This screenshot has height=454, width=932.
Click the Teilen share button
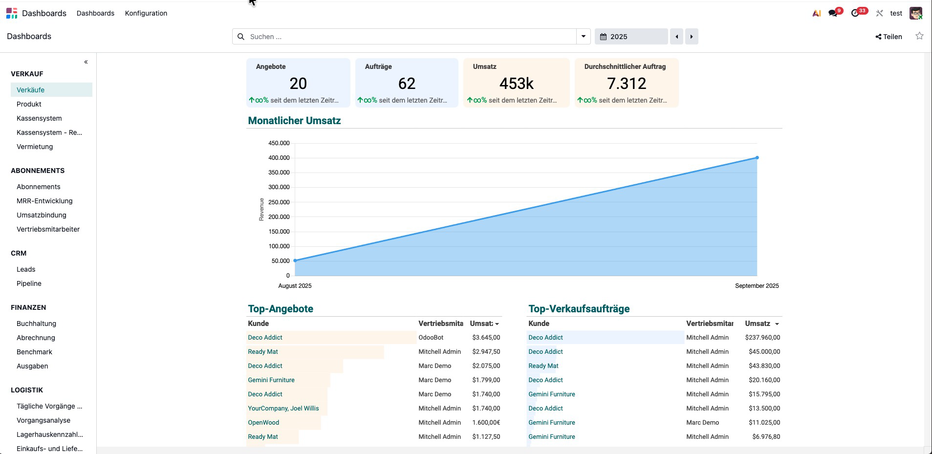click(889, 37)
